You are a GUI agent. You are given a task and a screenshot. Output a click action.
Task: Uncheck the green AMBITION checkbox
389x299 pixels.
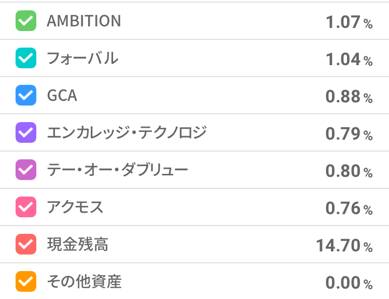pos(26,21)
